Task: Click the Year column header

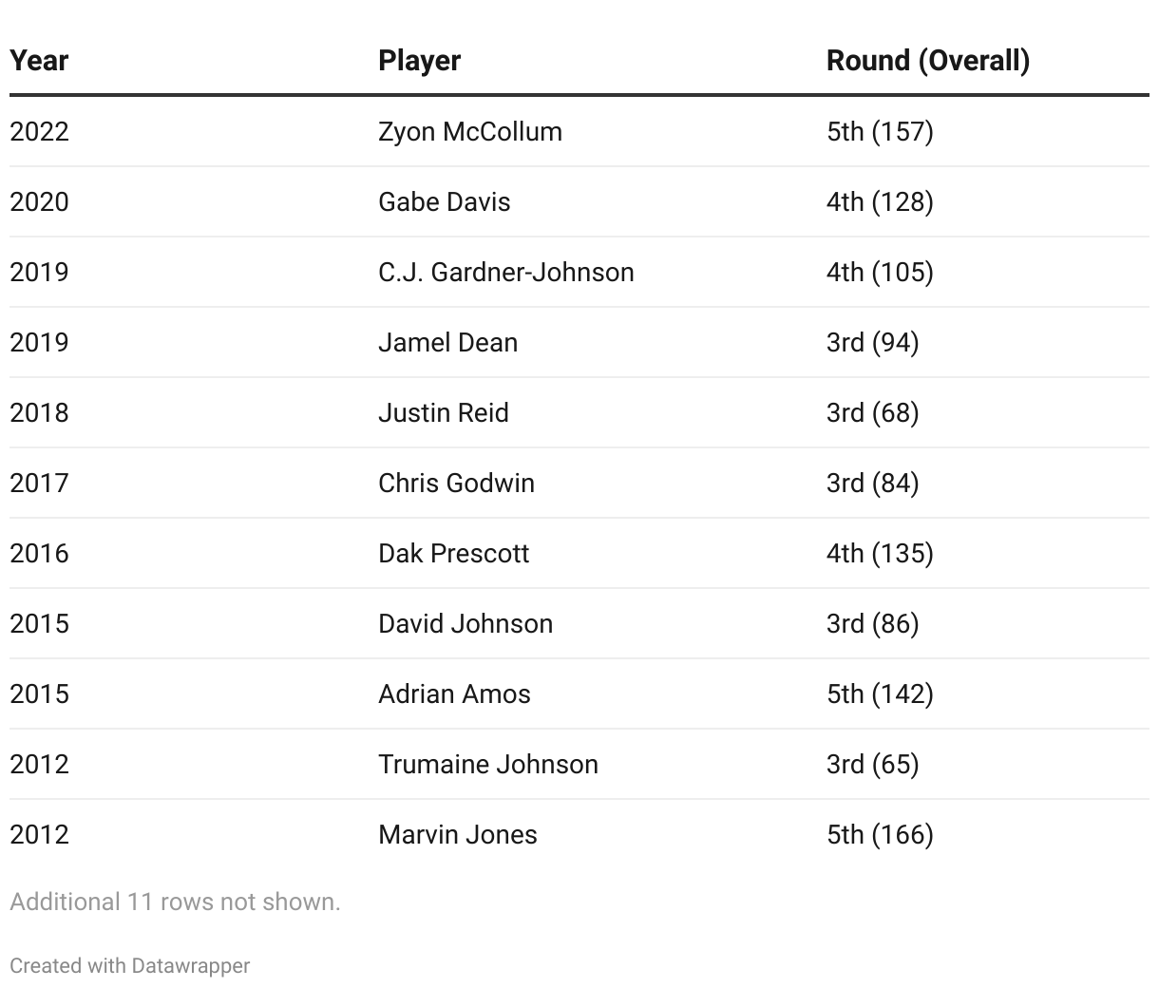Action: click(39, 61)
